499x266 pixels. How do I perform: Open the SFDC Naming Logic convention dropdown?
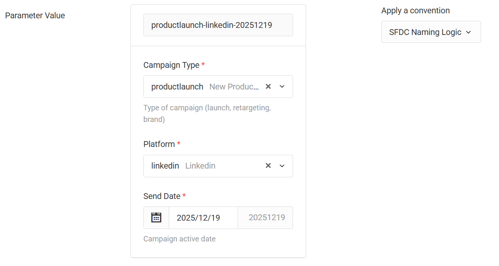431,32
